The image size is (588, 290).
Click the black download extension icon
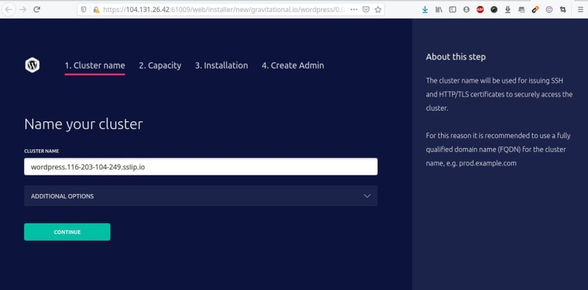(508, 10)
